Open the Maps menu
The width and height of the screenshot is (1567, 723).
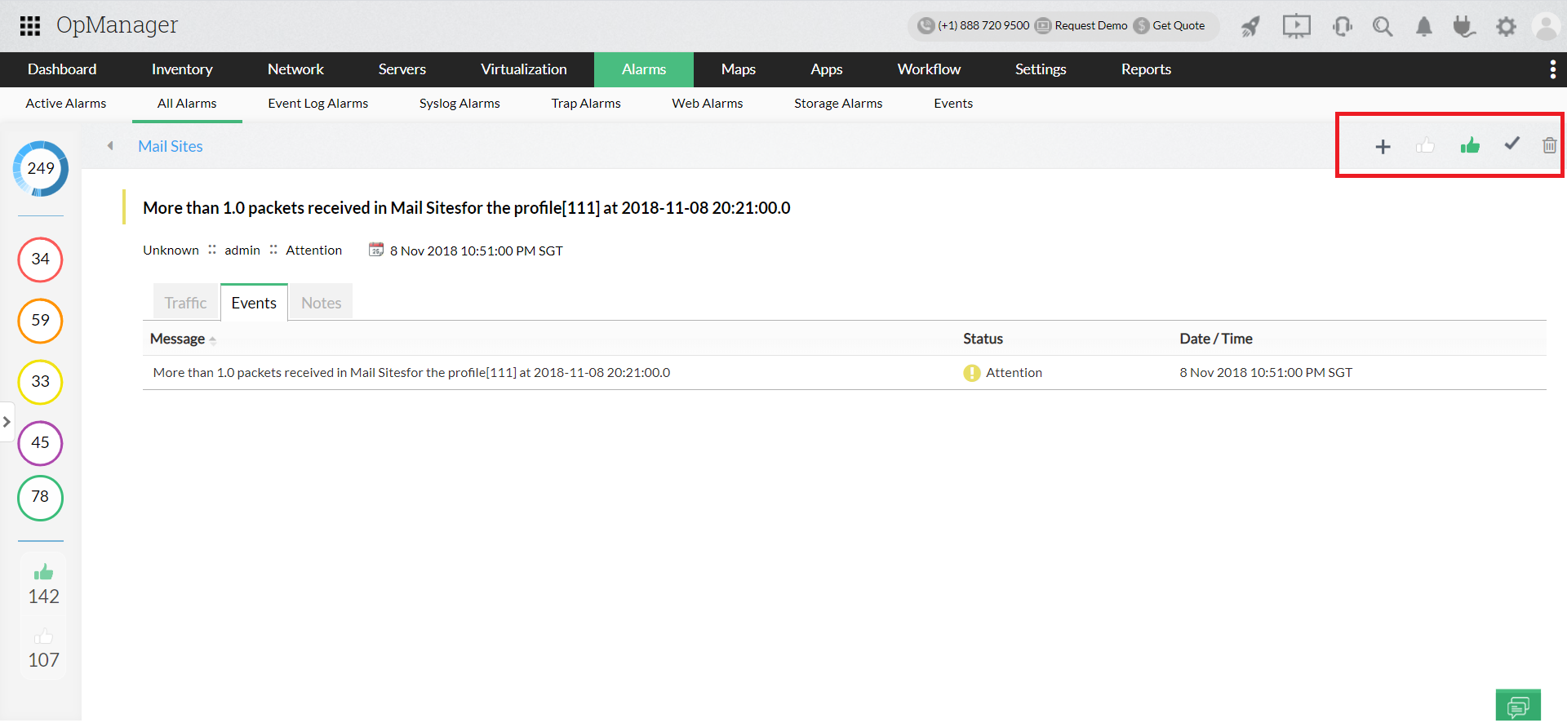(739, 69)
